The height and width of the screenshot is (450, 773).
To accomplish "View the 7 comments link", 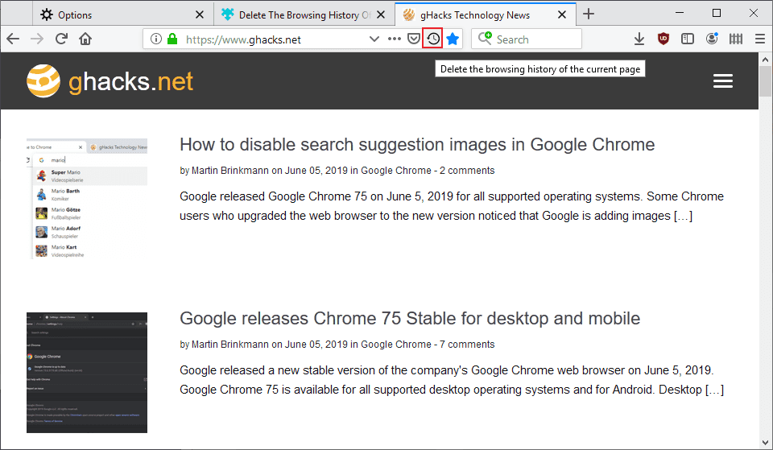I will [x=467, y=345].
